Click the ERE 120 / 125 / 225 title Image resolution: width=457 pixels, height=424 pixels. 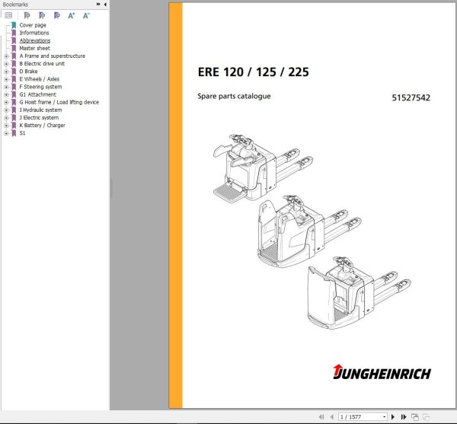coord(254,72)
